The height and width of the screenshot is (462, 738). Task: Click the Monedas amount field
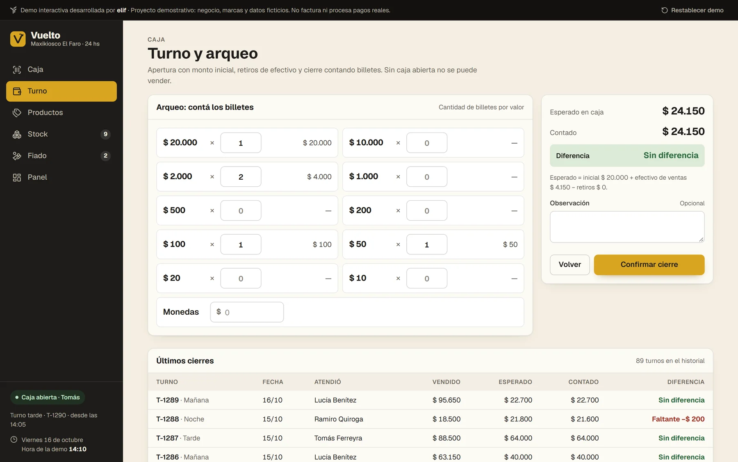coord(247,312)
